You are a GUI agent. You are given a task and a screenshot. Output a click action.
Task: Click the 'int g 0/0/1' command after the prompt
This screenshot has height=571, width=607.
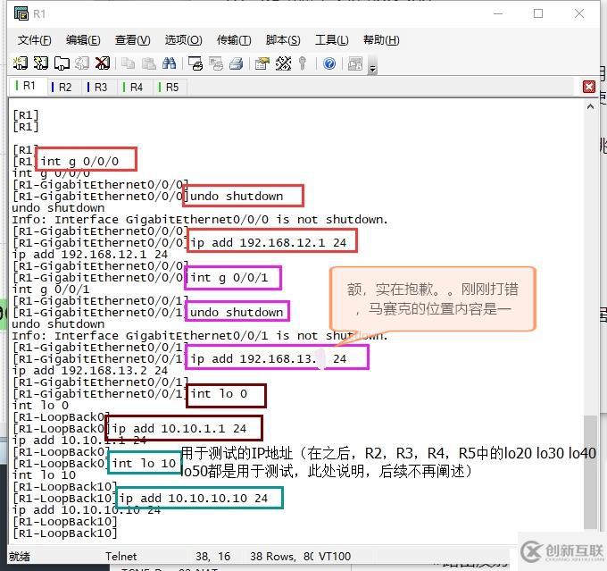click(229, 278)
